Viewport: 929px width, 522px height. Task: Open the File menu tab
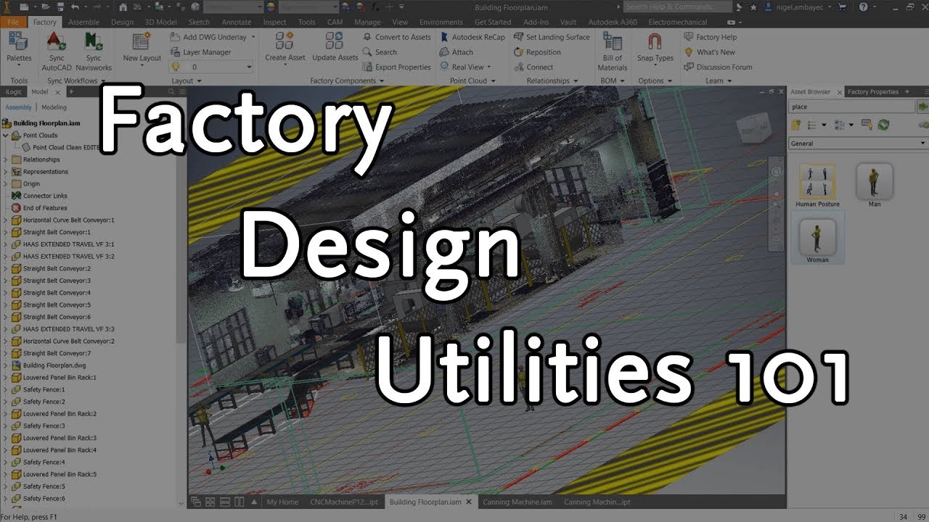coord(13,22)
